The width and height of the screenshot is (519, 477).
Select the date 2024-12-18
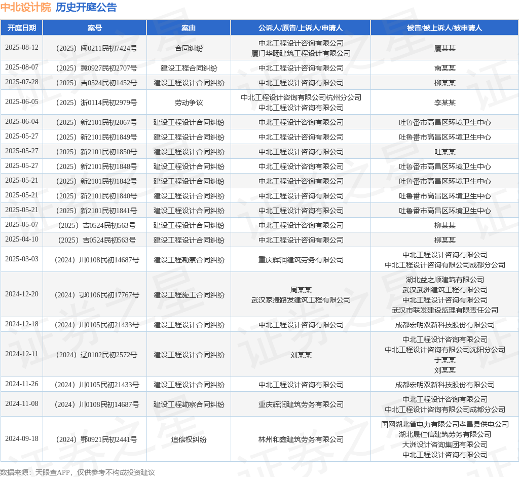point(22,324)
